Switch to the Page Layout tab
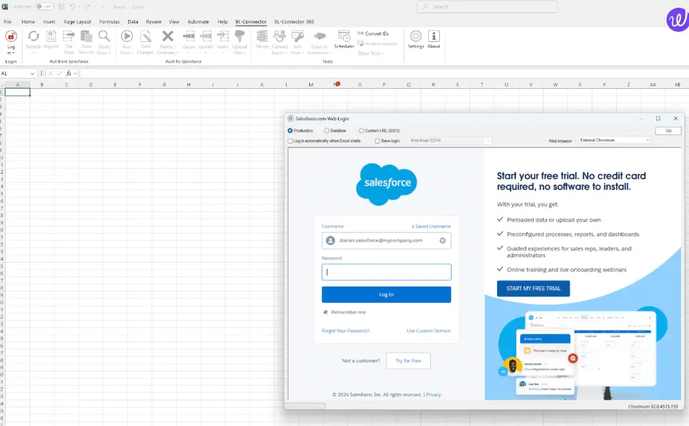The width and height of the screenshot is (689, 426). pos(77,21)
